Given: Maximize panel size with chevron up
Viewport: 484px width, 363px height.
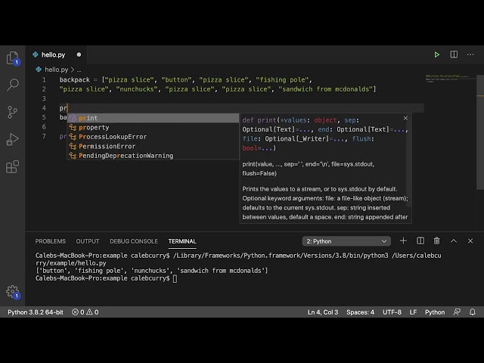Looking at the screenshot, I should tap(454, 240).
